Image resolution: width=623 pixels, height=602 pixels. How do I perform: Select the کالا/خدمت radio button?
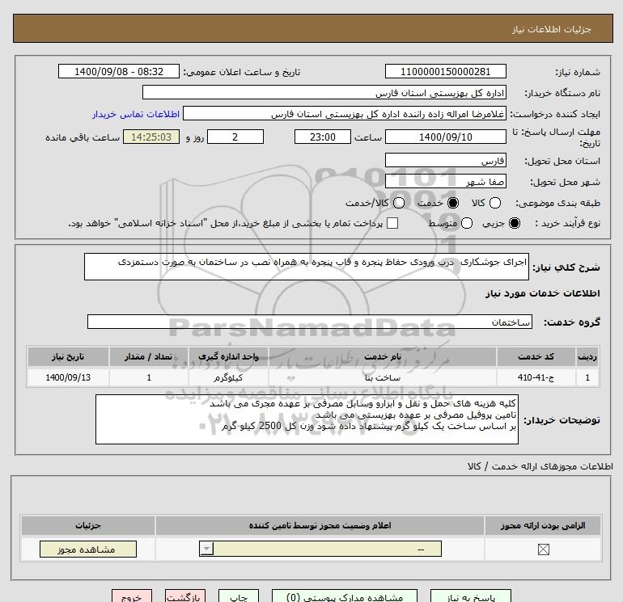(x=399, y=203)
